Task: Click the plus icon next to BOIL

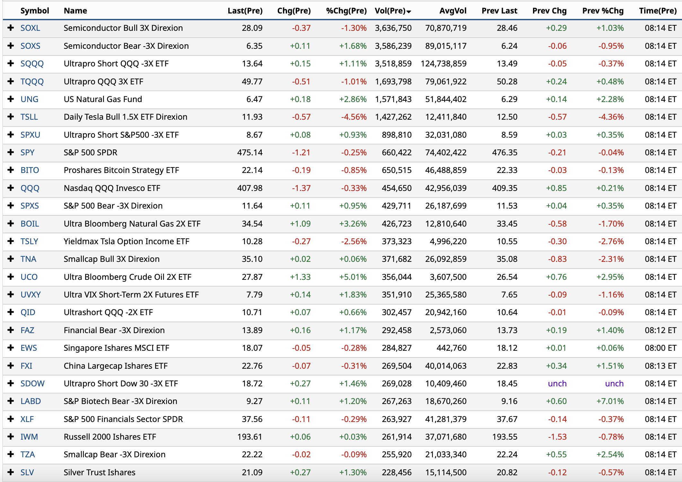Action: tap(11, 223)
